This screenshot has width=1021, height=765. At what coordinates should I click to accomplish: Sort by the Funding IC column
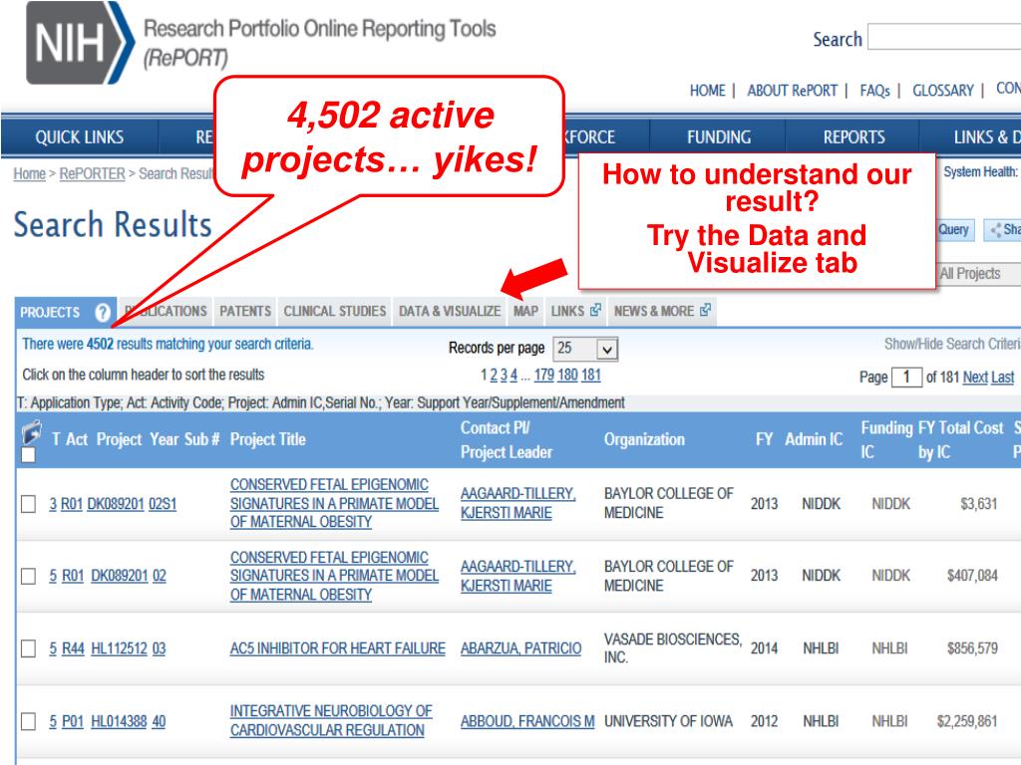click(x=886, y=439)
